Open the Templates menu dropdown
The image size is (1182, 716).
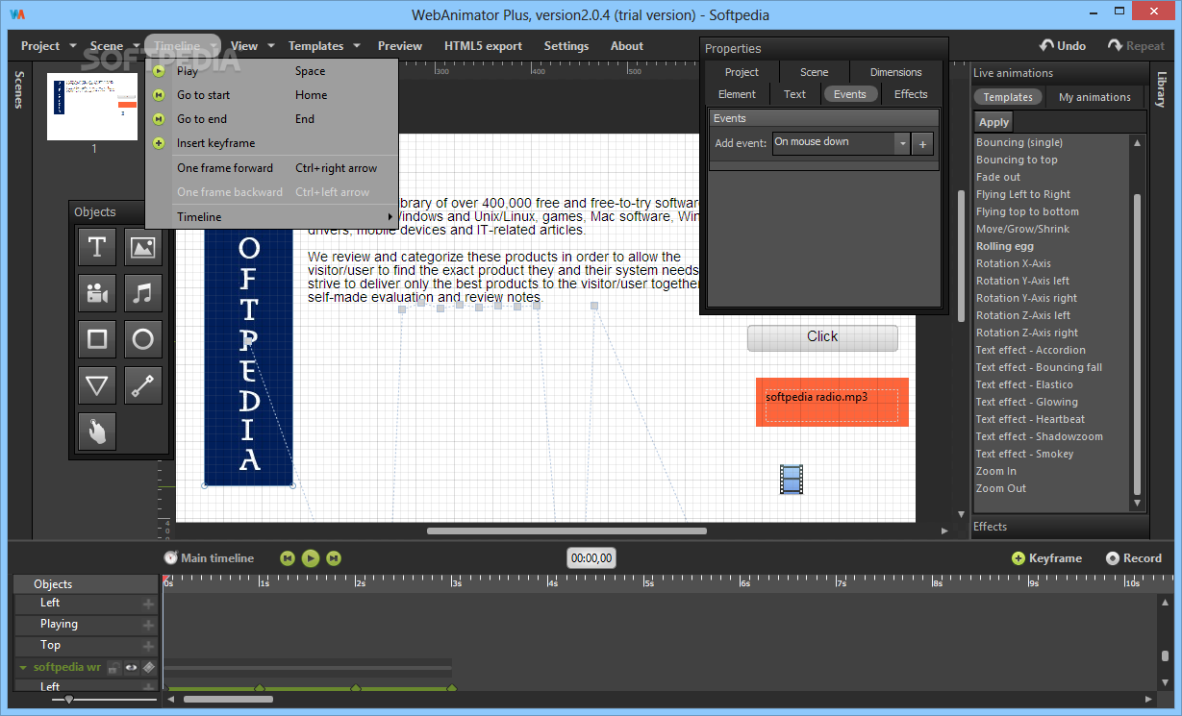tap(324, 45)
